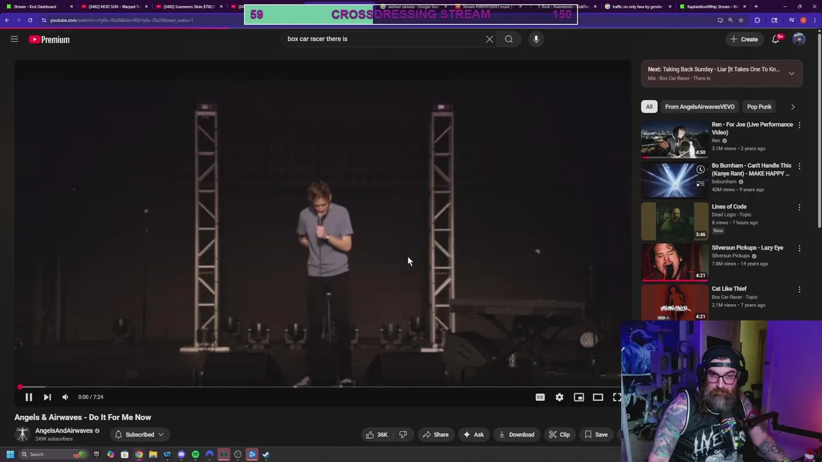Like the video (36K)

click(x=376, y=434)
